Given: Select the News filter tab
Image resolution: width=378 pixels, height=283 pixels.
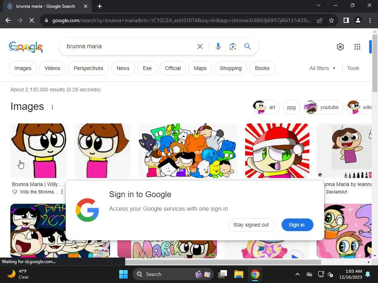Looking at the screenshot, I should (x=123, y=68).
